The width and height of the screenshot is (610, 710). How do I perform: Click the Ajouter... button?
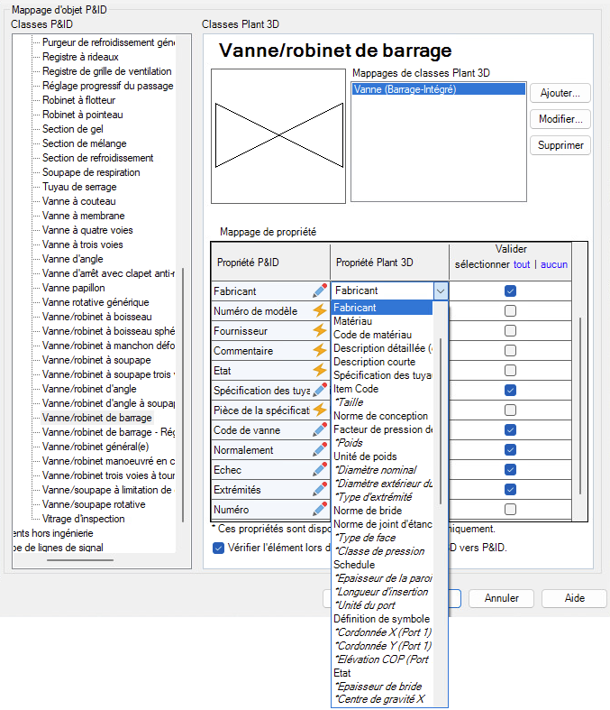(x=560, y=93)
